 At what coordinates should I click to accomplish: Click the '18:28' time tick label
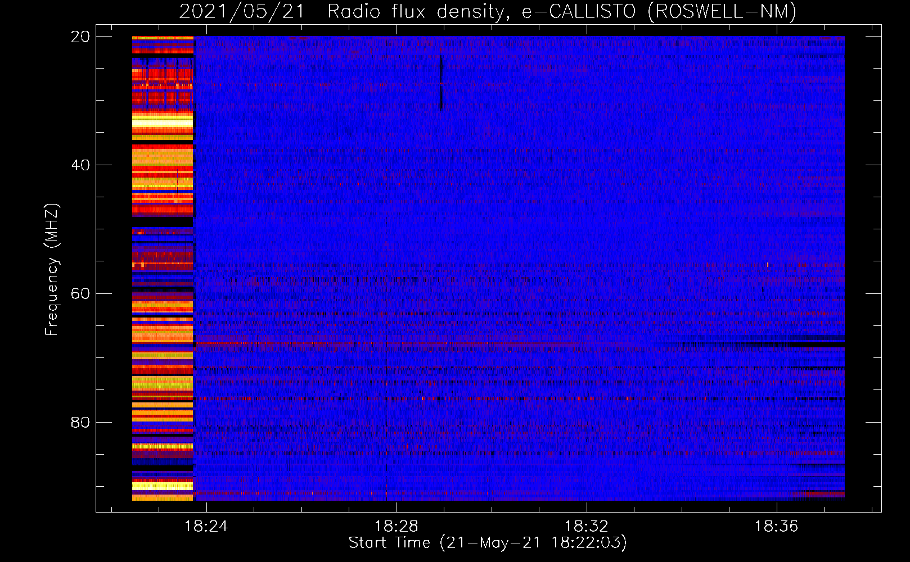click(397, 527)
